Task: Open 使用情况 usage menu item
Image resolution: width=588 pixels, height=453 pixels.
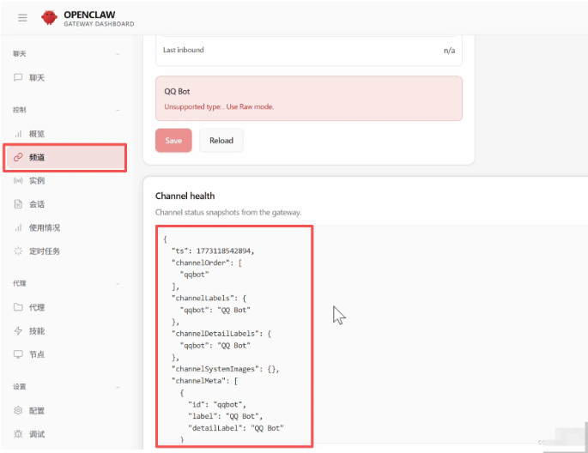Action: (45, 228)
